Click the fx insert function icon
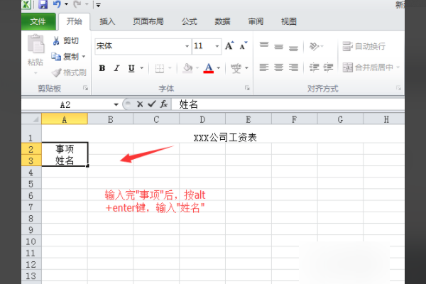426x284 pixels. coord(164,104)
